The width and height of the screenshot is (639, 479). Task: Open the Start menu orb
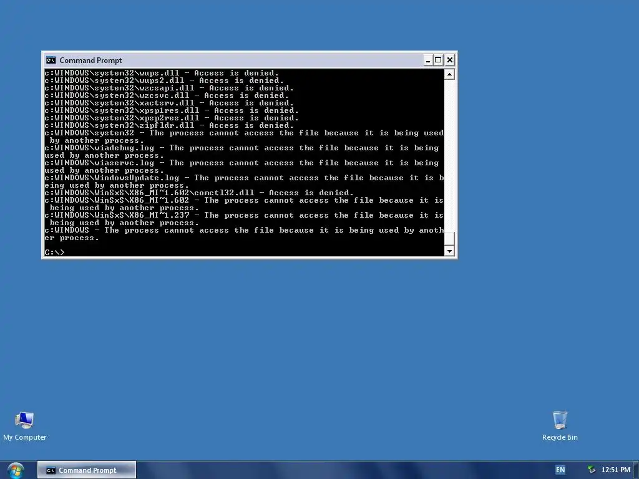pos(16,470)
